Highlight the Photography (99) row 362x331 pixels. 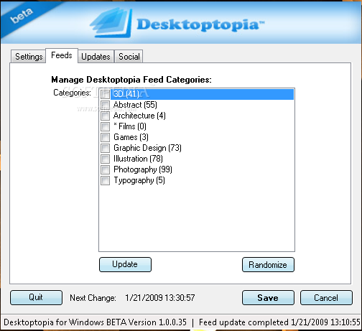click(x=143, y=169)
